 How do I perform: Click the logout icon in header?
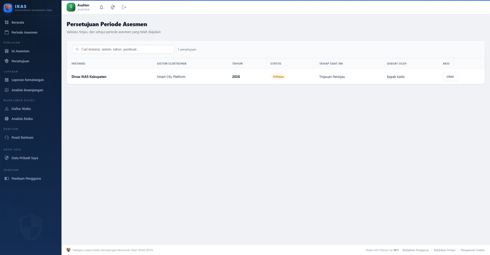[x=124, y=7]
